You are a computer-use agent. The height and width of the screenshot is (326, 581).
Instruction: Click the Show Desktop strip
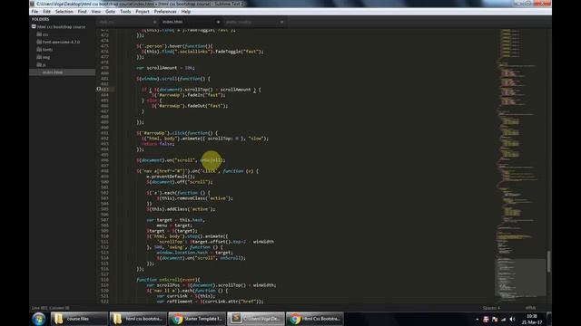tap(549, 319)
